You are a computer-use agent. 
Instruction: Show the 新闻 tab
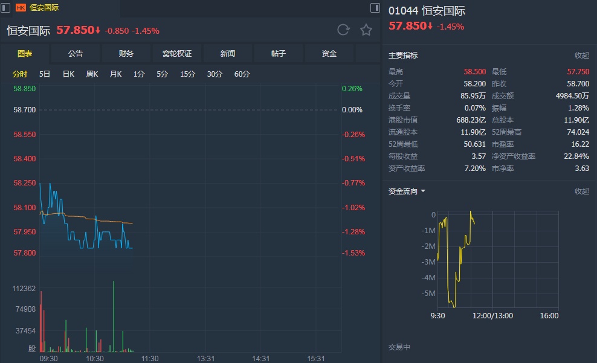[x=228, y=54]
